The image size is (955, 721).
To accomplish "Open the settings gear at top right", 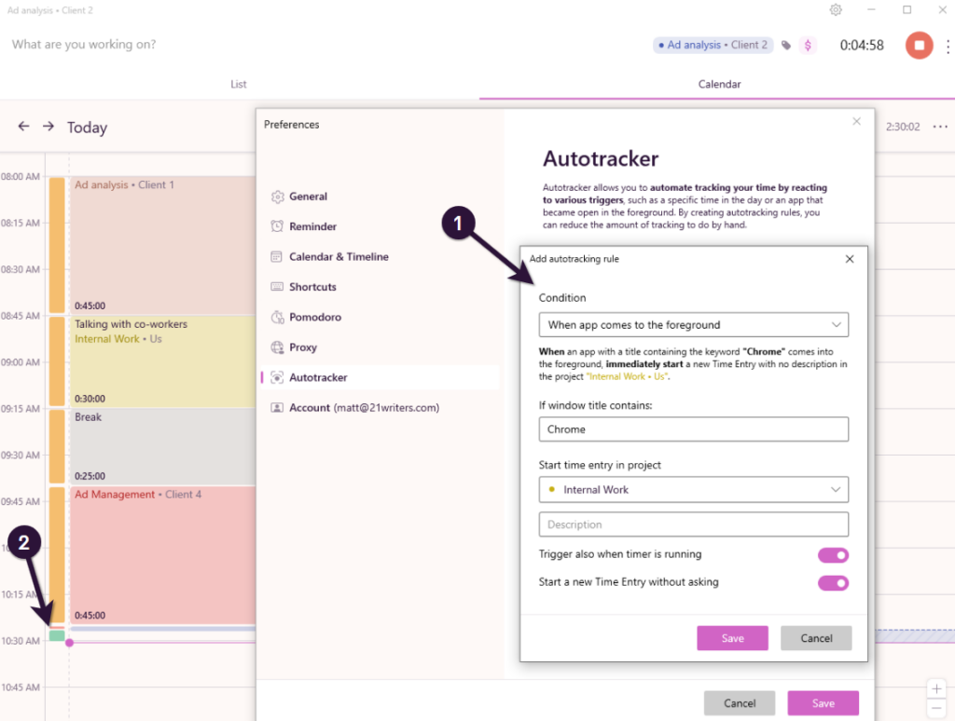I will click(x=836, y=9).
